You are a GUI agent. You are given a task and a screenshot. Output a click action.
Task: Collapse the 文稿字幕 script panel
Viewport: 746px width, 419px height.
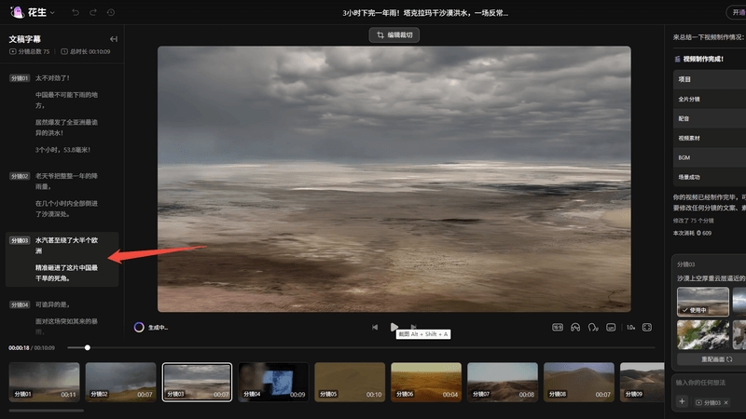coord(113,39)
